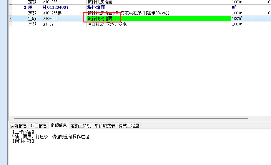This screenshot has width=271, height=165.
Task: Select the A10-256换 code cell
Action: 64,13
